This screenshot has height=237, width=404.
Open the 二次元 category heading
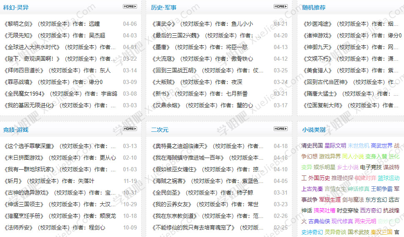[x=160, y=130]
